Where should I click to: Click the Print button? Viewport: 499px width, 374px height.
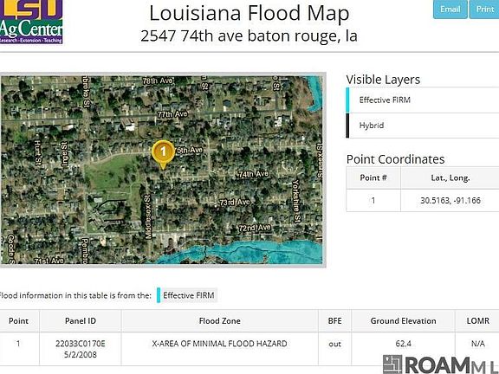[484, 10]
